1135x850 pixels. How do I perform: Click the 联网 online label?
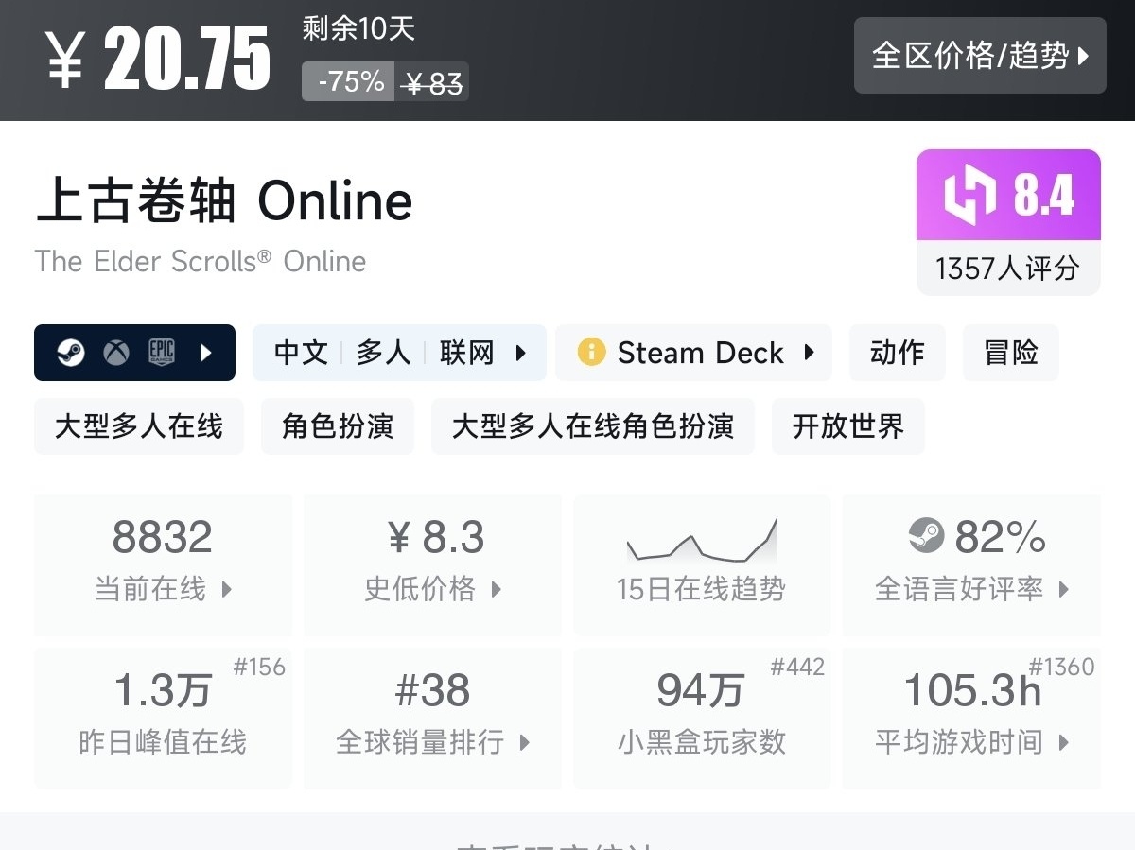[466, 353]
